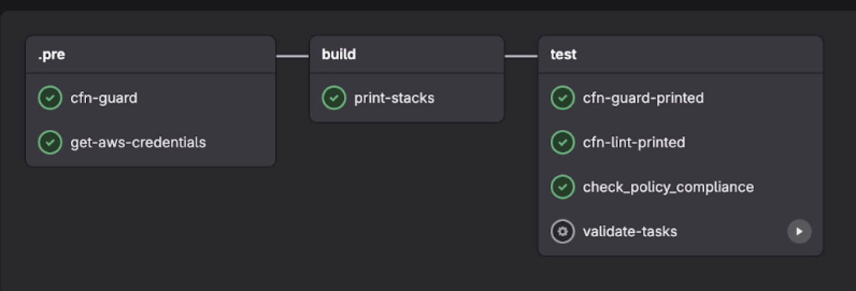This screenshot has width=856, height=291.
Task: Click the green check icon for get-aws-credentials
Action: tap(50, 143)
